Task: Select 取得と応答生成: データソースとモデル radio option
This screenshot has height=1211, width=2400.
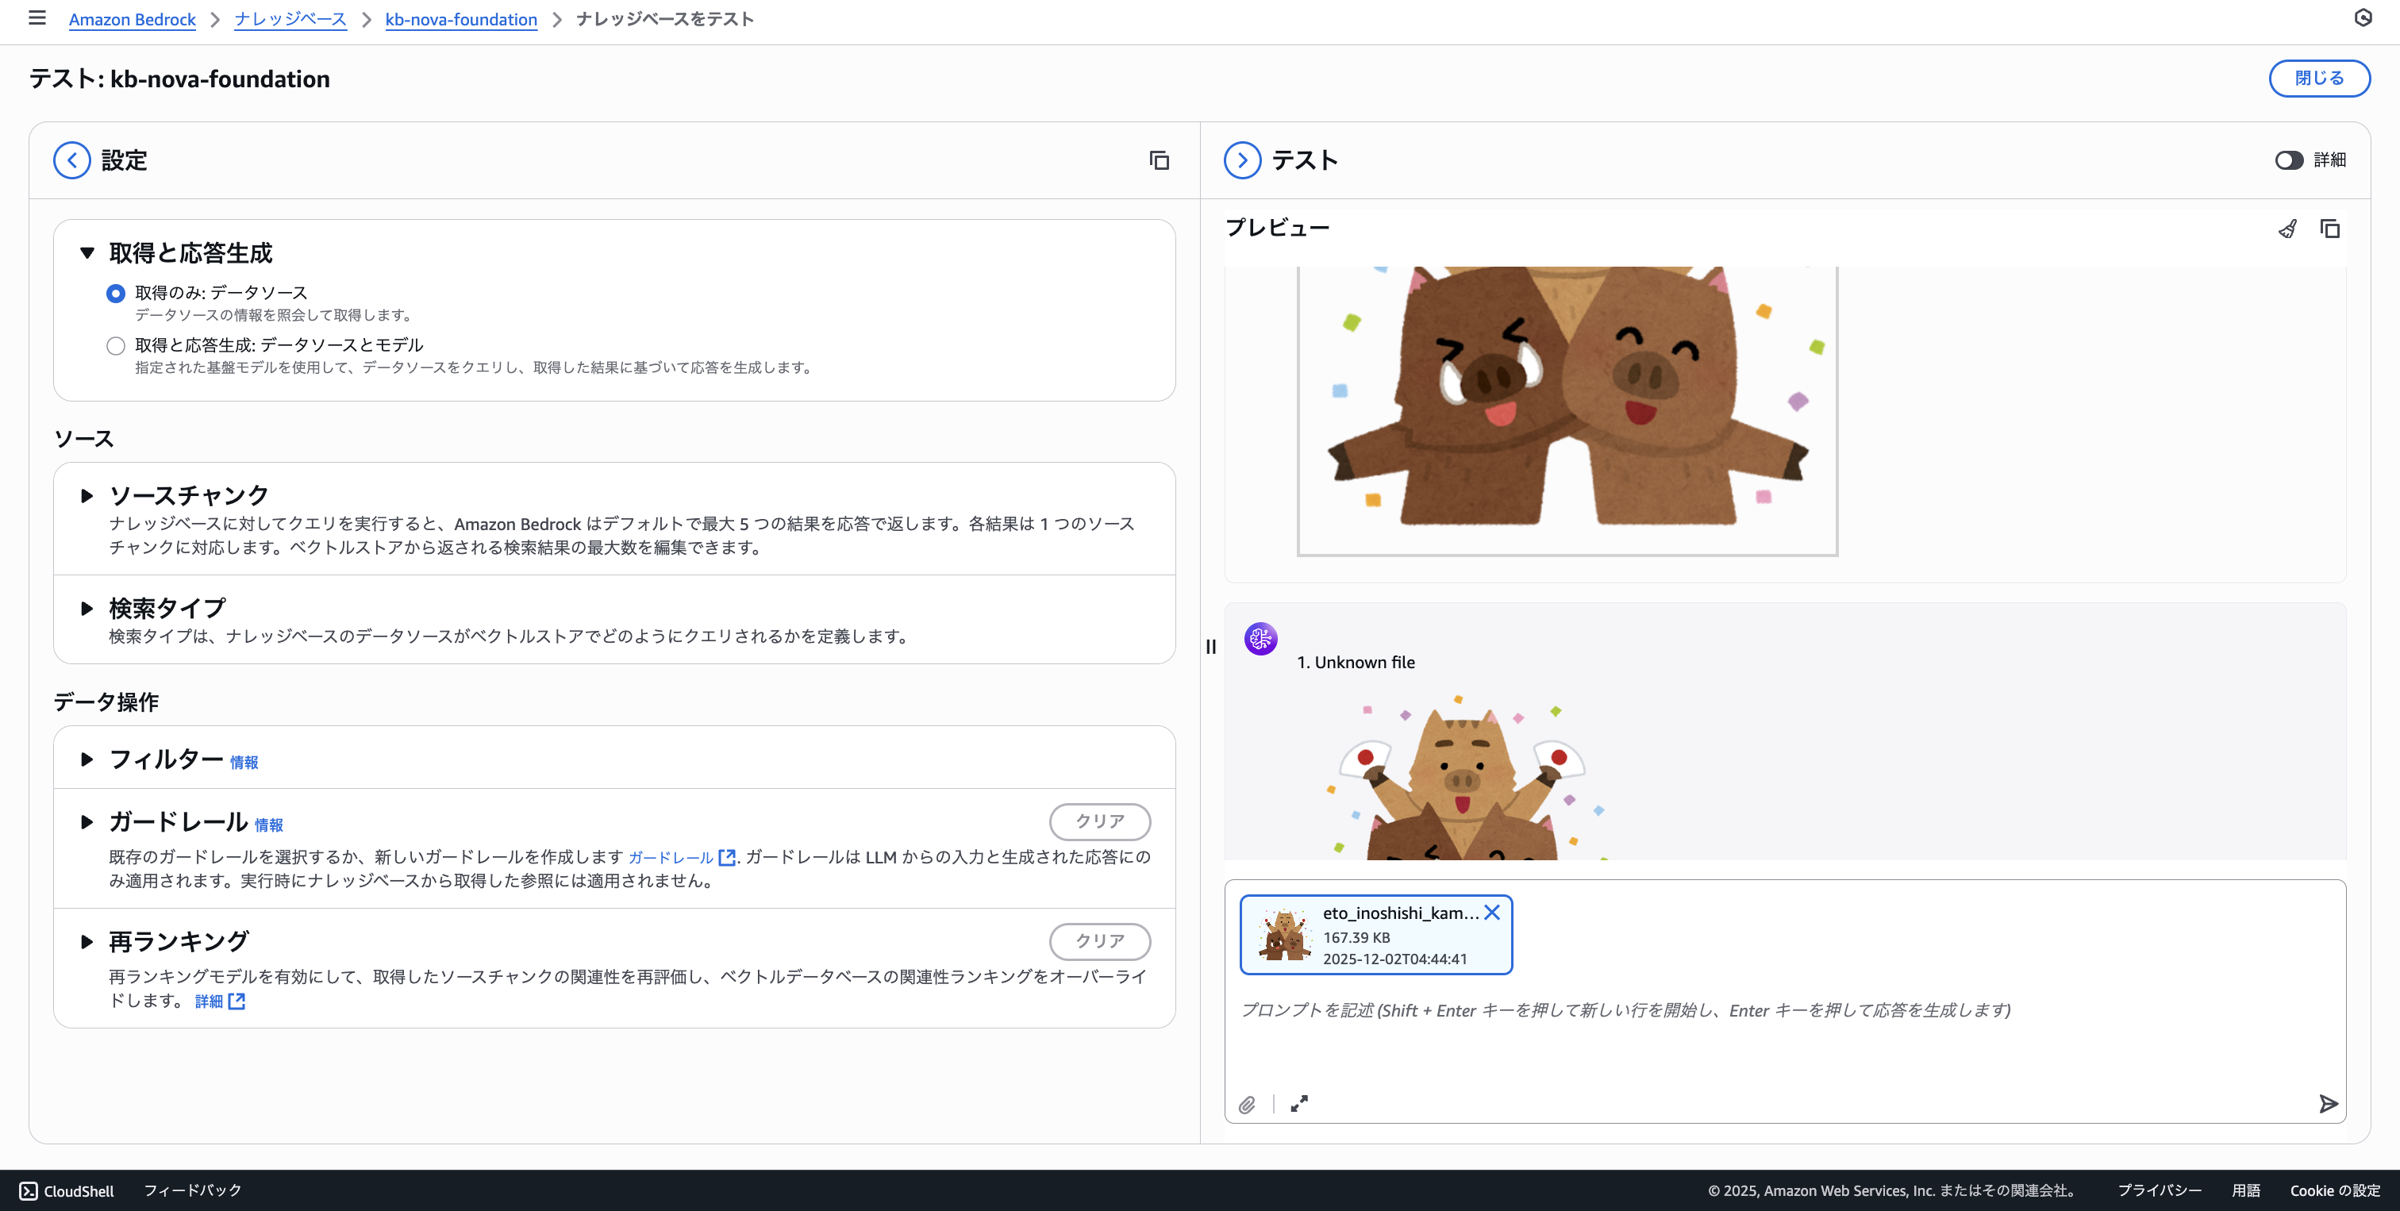Action: point(116,347)
